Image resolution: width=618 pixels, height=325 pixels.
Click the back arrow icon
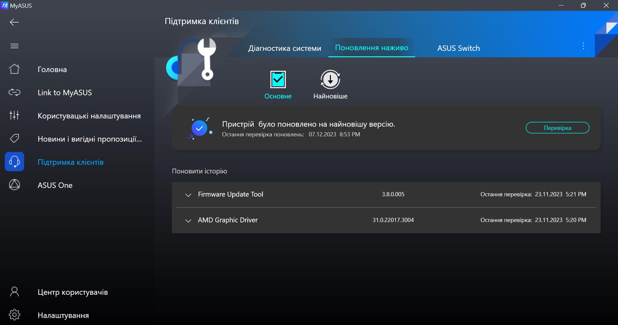point(14,22)
